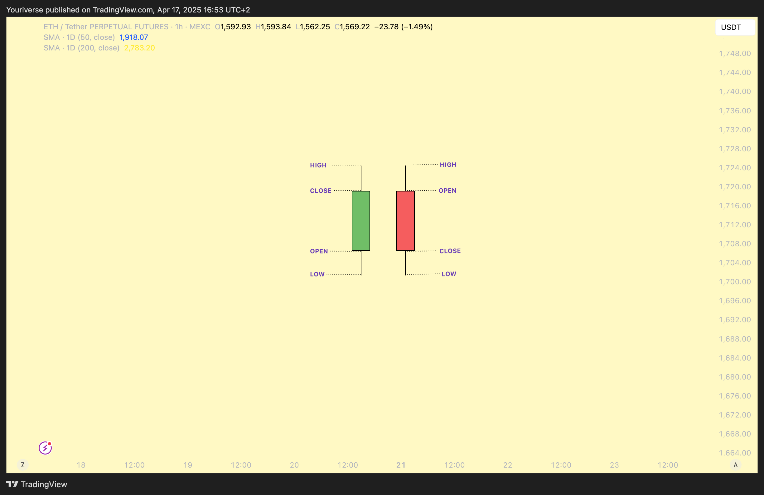Click the SMA 1D (50, close) indicator label
The height and width of the screenshot is (495, 764).
click(x=79, y=37)
